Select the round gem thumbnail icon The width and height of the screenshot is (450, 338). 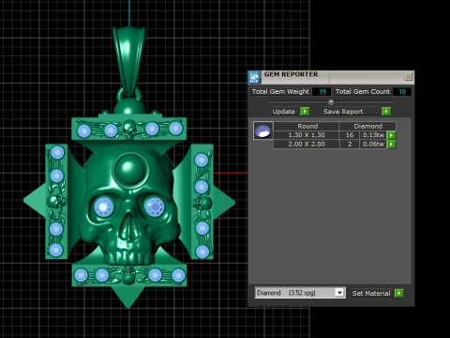(262, 131)
